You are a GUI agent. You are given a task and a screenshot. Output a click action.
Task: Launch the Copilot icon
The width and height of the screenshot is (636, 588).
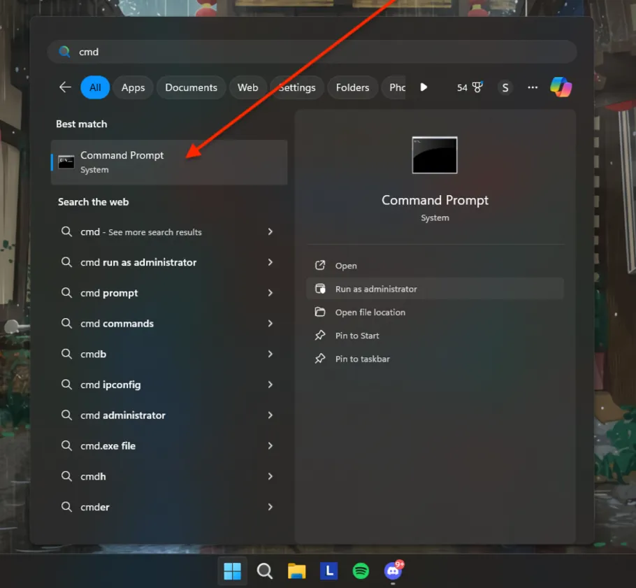pos(561,87)
